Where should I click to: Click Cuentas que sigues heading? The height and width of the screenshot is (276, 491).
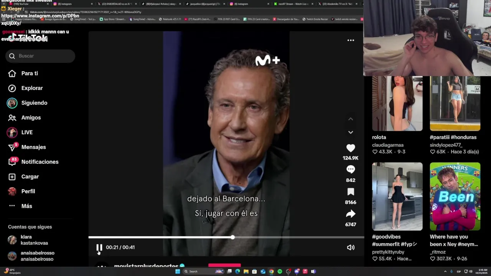tap(30, 227)
